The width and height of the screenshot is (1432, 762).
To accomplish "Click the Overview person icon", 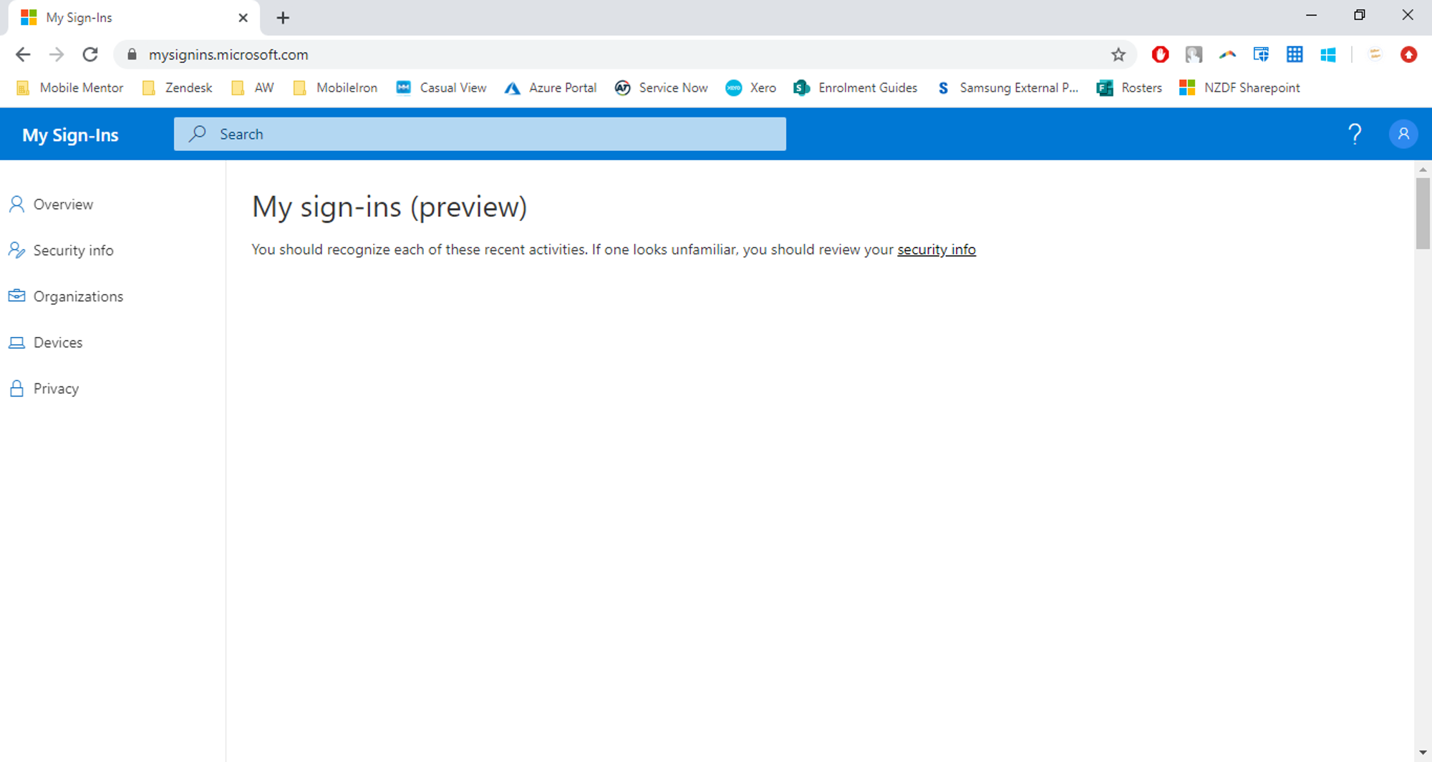I will tap(16, 205).
